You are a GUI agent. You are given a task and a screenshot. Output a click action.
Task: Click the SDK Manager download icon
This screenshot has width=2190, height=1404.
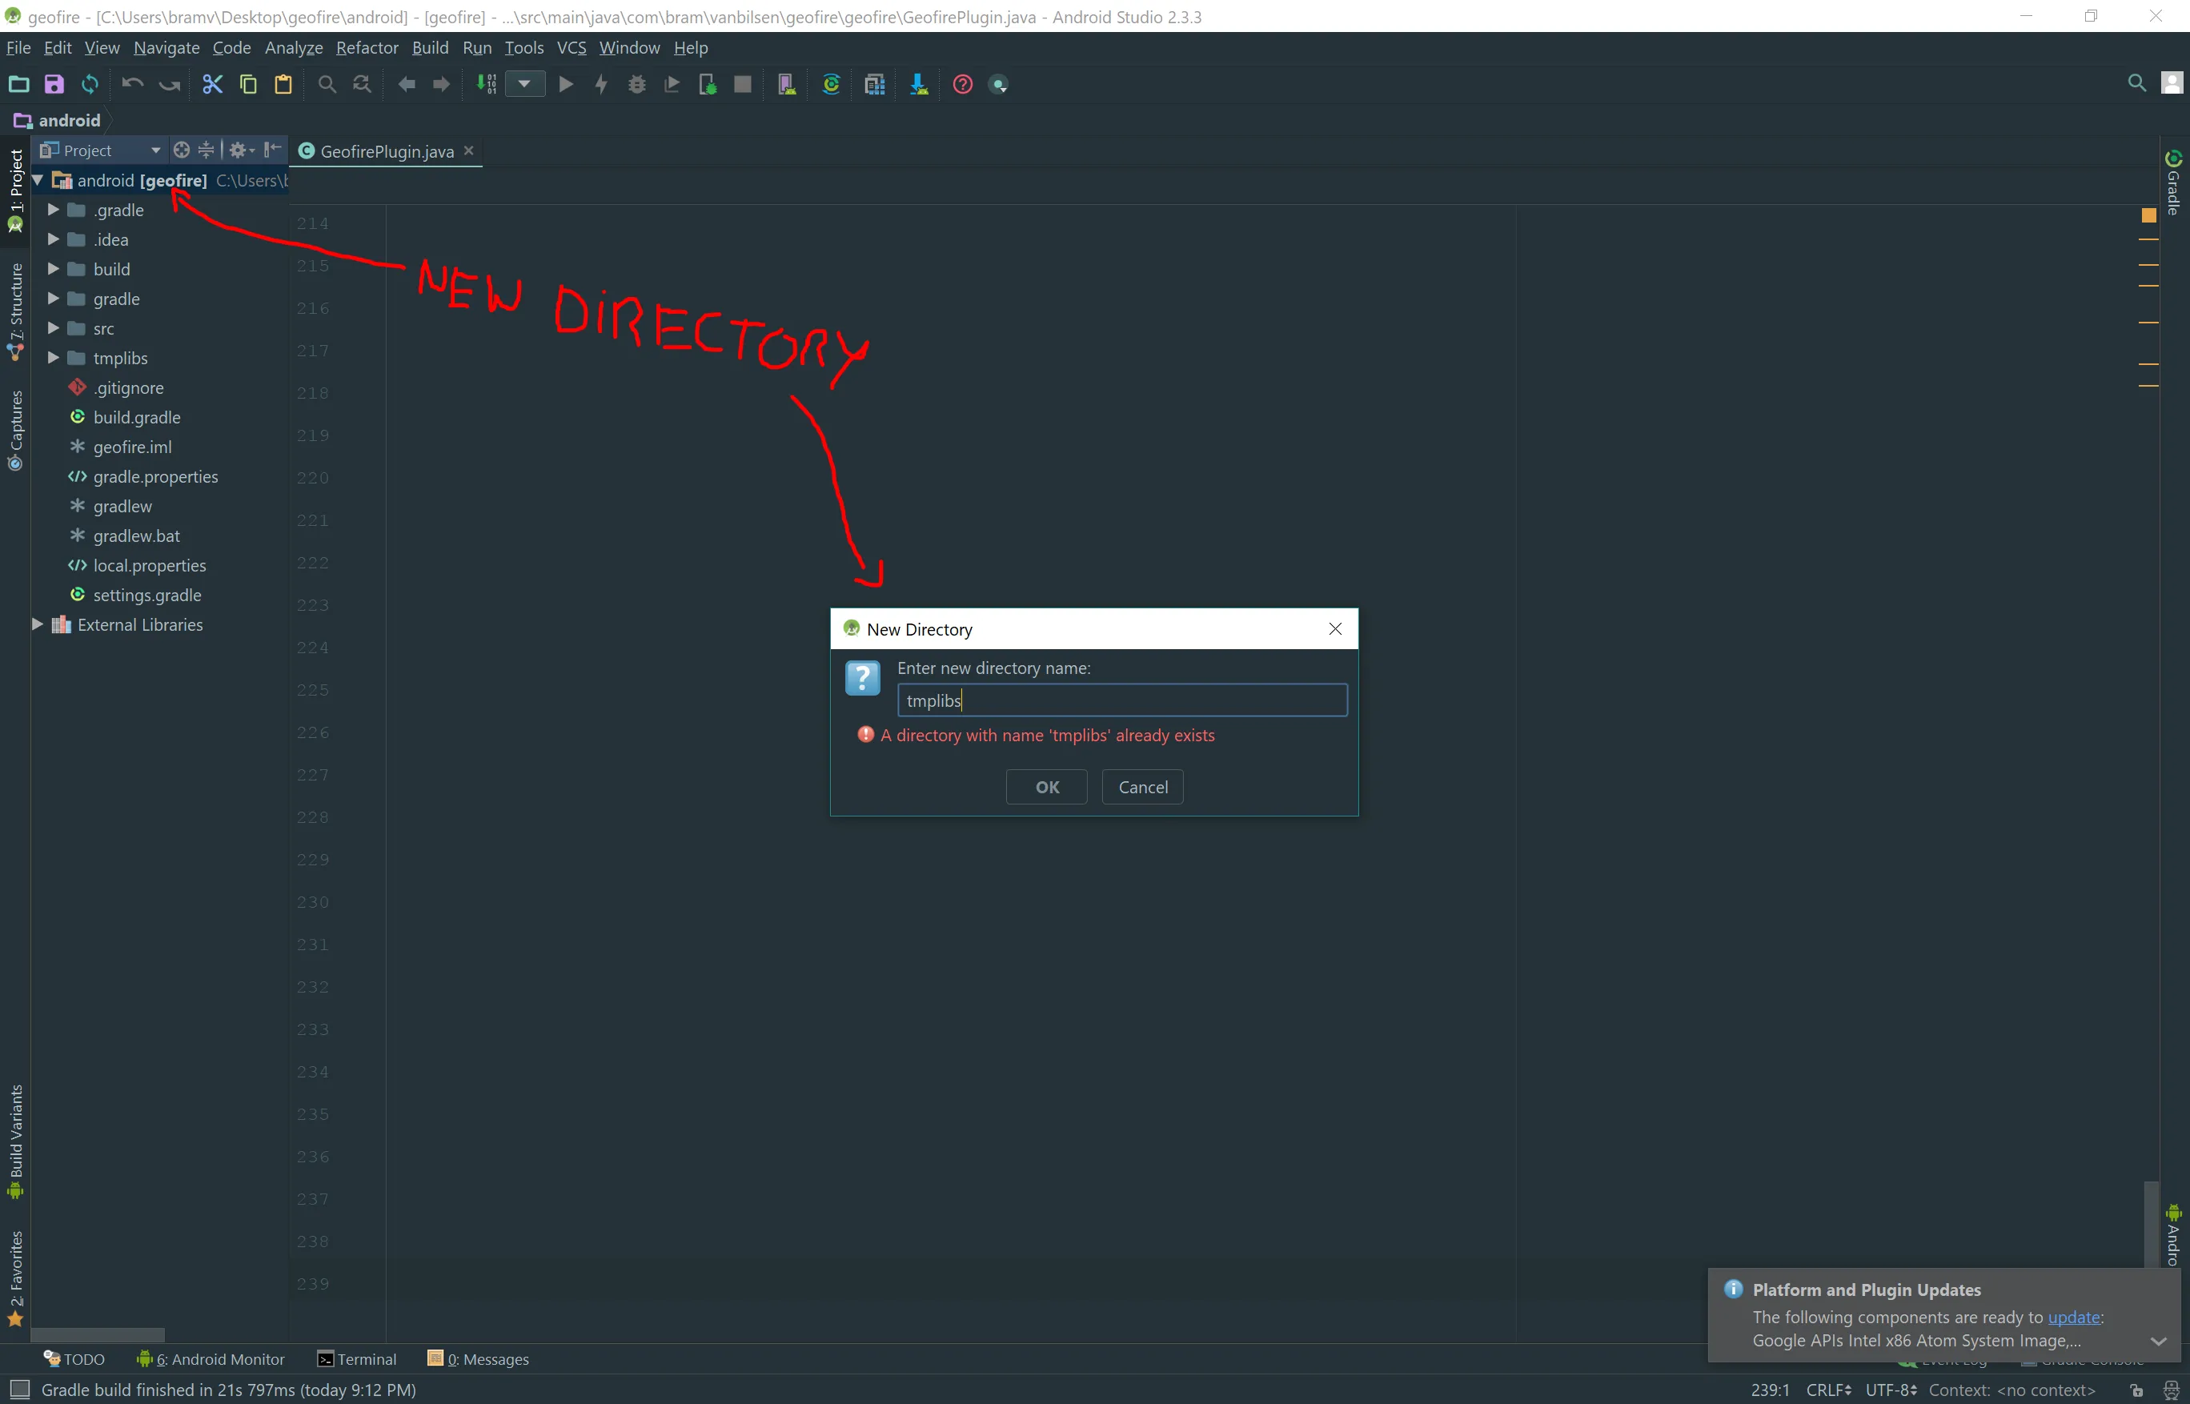(x=918, y=85)
